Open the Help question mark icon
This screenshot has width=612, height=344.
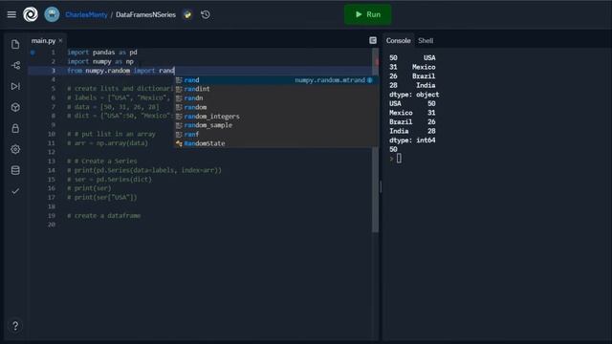[15, 326]
